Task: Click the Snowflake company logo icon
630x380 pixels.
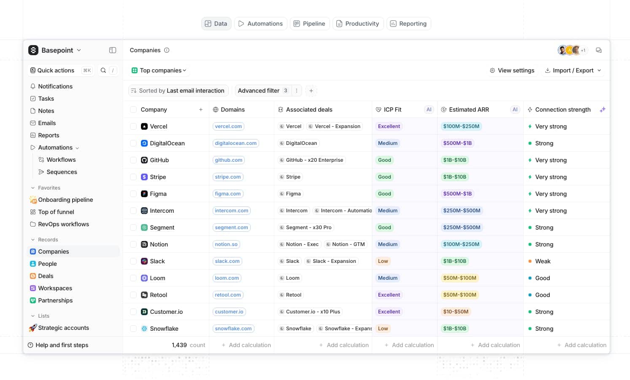Action: (144, 329)
